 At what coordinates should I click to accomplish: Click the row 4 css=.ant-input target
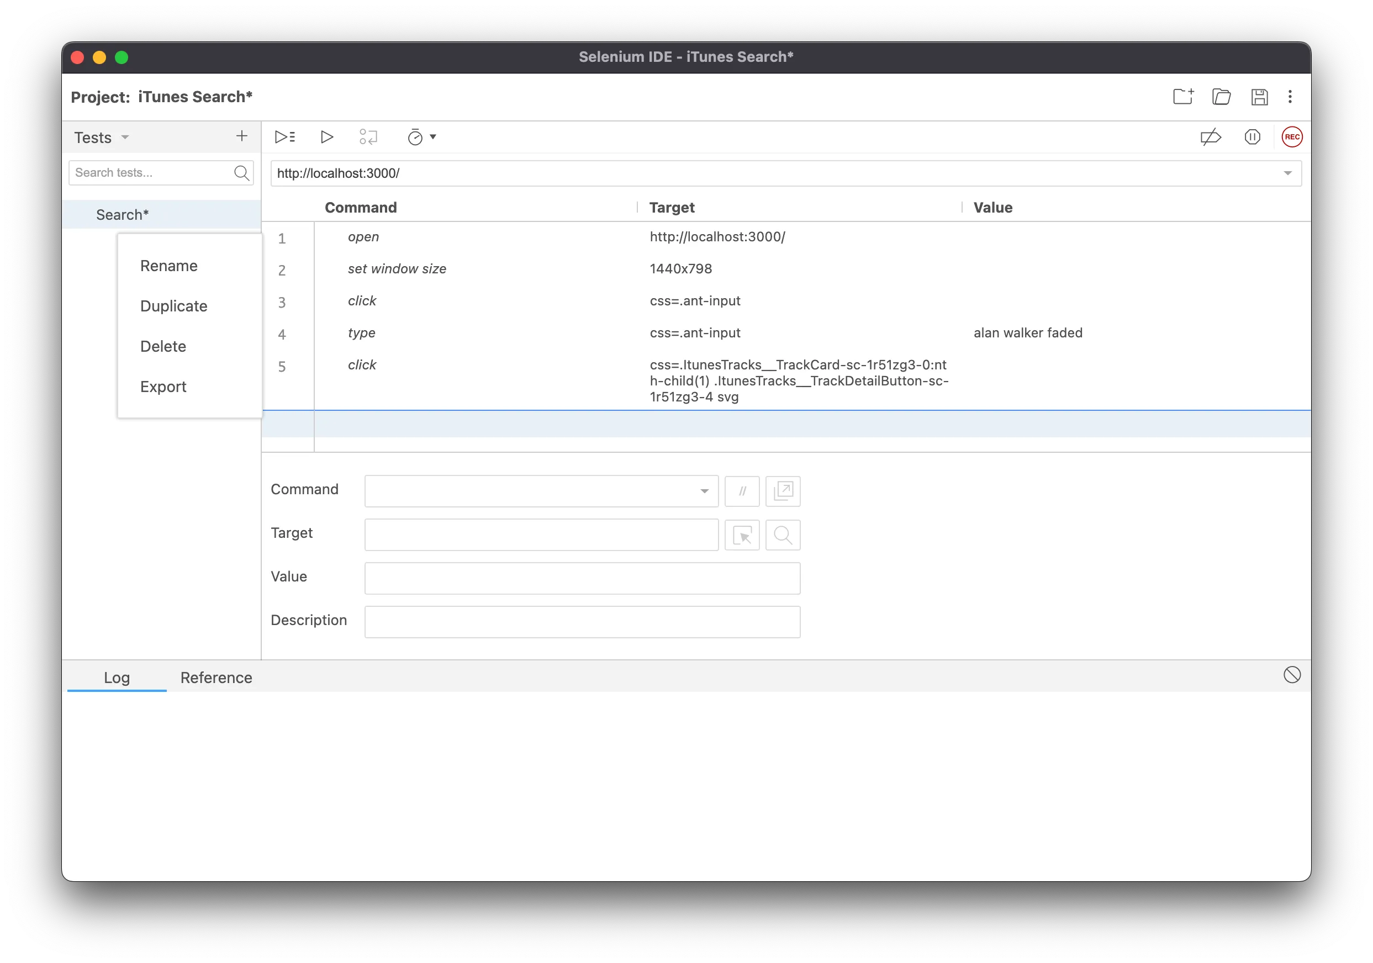[695, 333]
